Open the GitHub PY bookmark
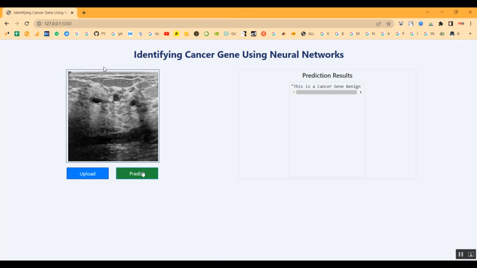477x268 pixels. (x=100, y=34)
